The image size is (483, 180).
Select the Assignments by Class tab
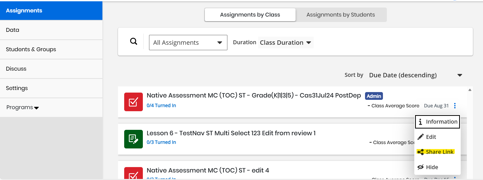pyautogui.click(x=250, y=15)
